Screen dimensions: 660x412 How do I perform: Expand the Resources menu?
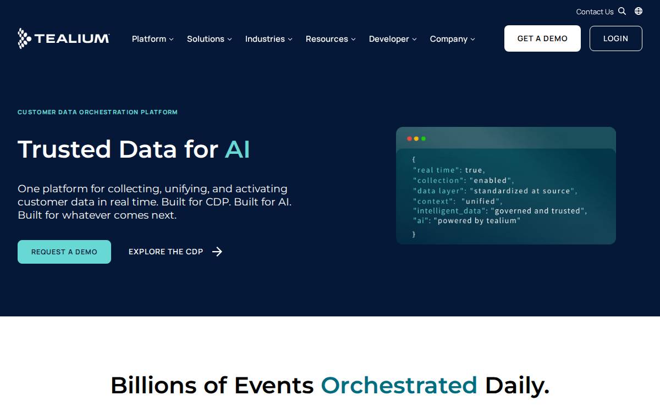click(x=331, y=39)
